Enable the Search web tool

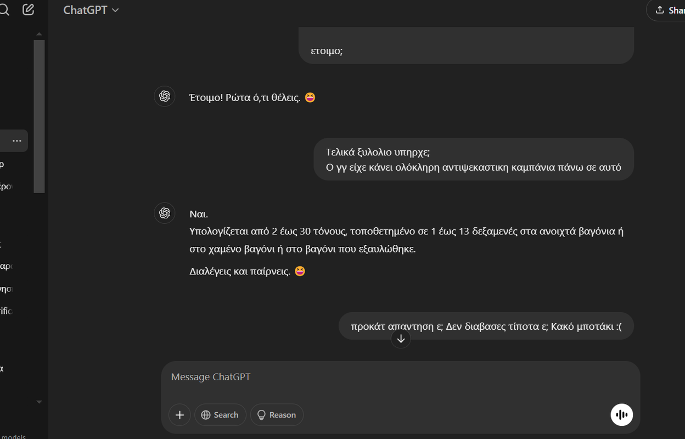pos(220,415)
